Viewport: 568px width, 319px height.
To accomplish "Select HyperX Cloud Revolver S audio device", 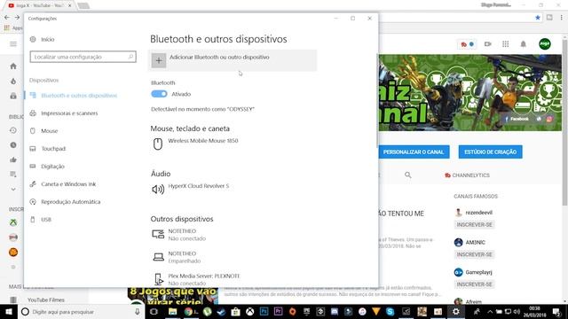I will [199, 186].
